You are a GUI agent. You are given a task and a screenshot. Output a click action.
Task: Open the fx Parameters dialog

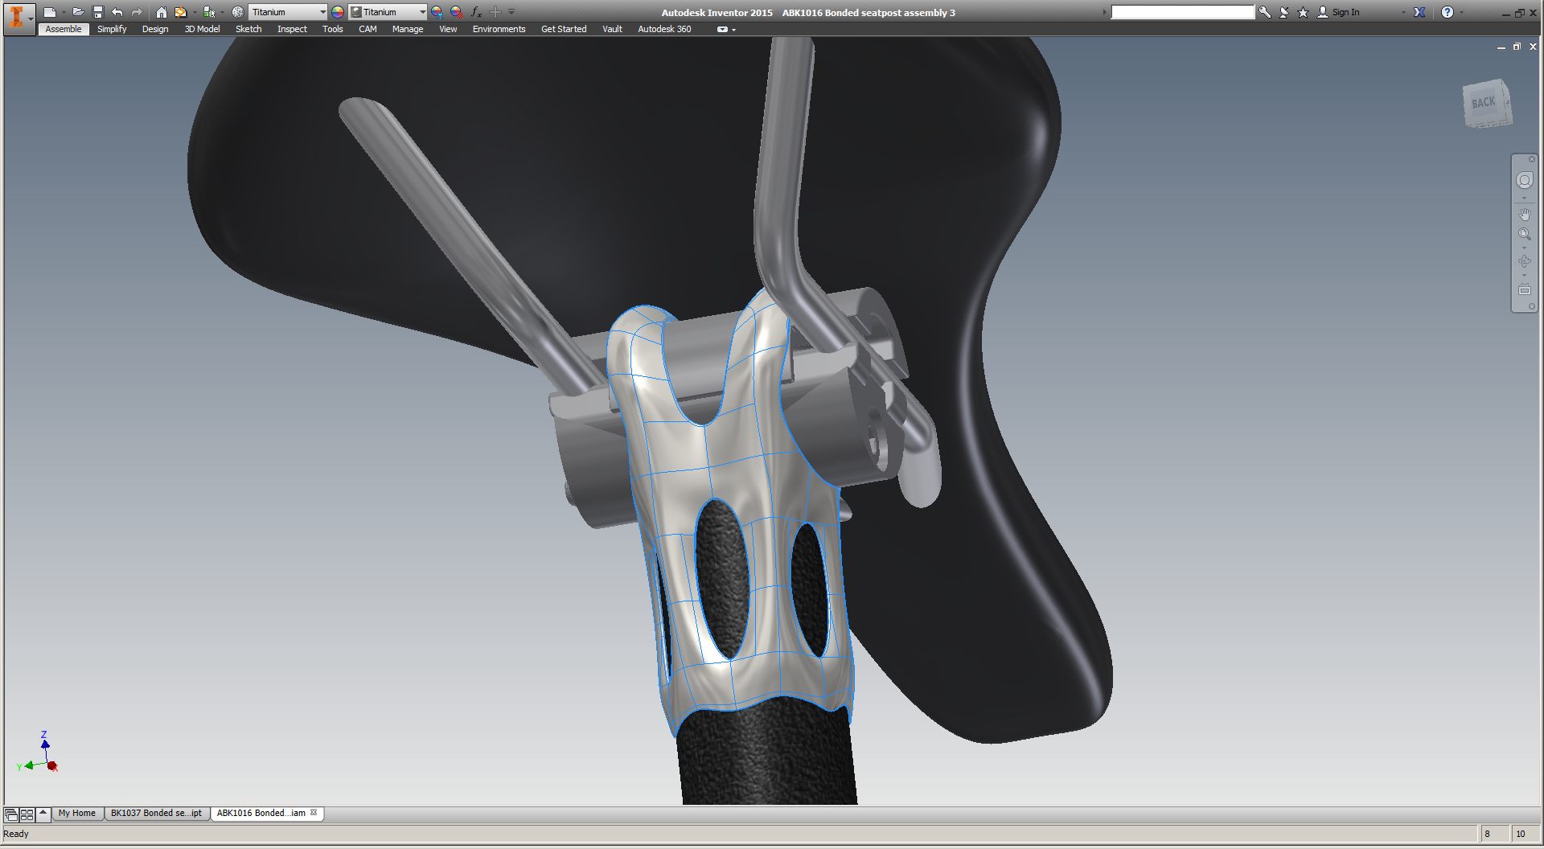(476, 12)
